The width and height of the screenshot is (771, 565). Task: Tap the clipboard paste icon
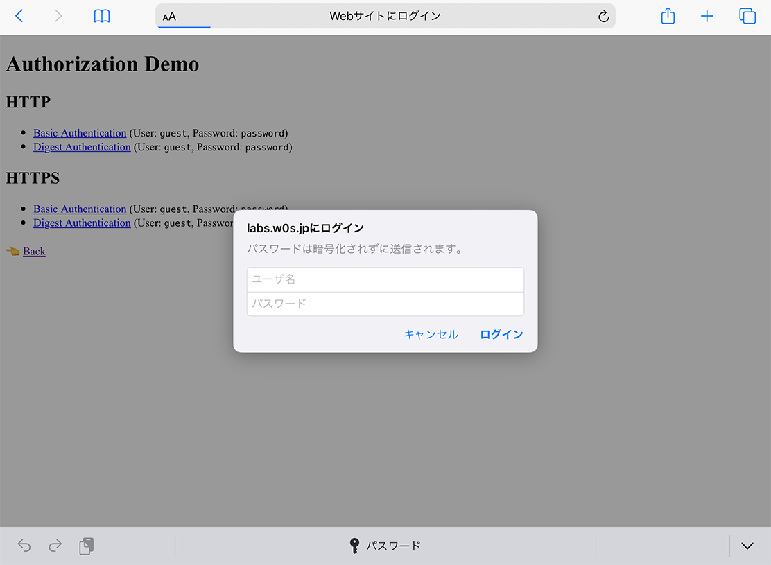pyautogui.click(x=87, y=546)
